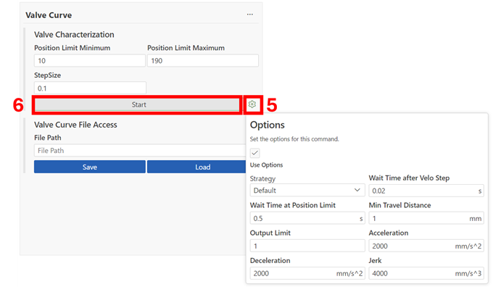Click the Jerk label

(375, 261)
